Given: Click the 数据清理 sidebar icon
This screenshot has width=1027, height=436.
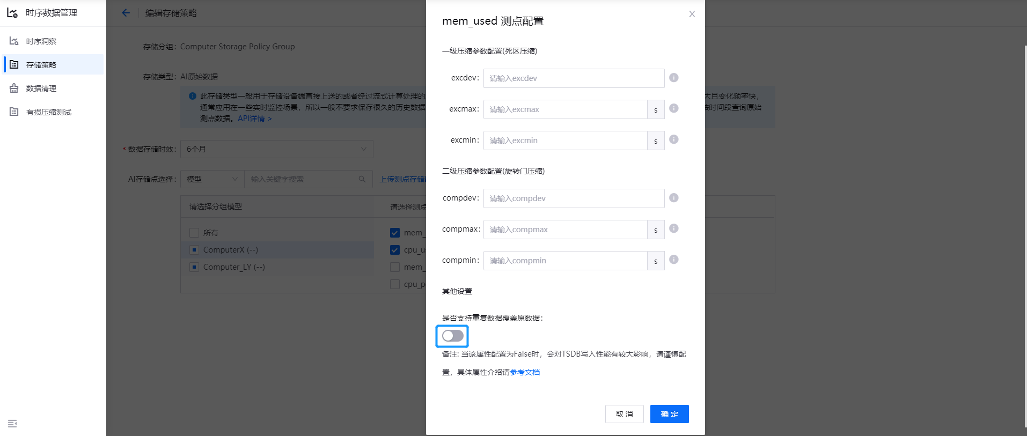Looking at the screenshot, I should (x=14, y=88).
